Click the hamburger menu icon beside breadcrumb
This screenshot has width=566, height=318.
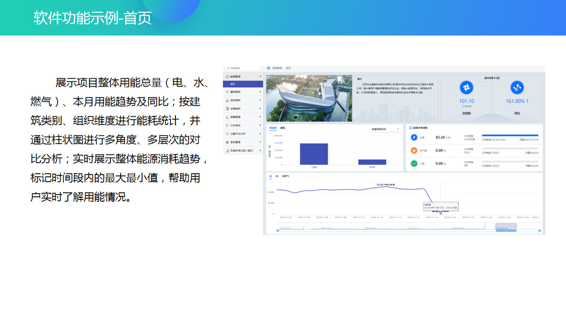268,68
